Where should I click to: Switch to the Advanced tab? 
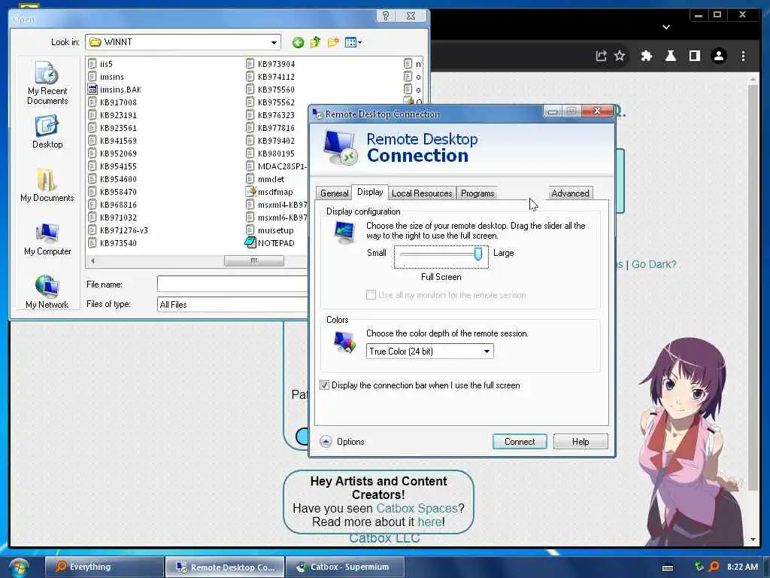[570, 193]
